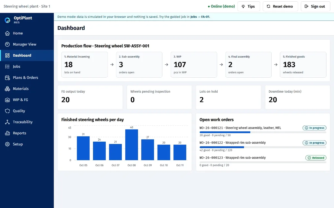Open Plans & Orders section
The image size is (334, 208).
click(x=27, y=78)
